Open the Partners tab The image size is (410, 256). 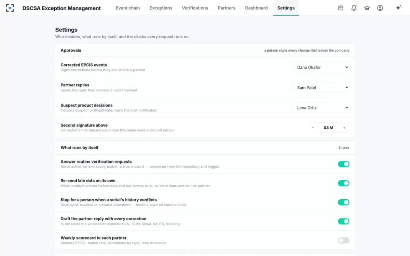[227, 8]
